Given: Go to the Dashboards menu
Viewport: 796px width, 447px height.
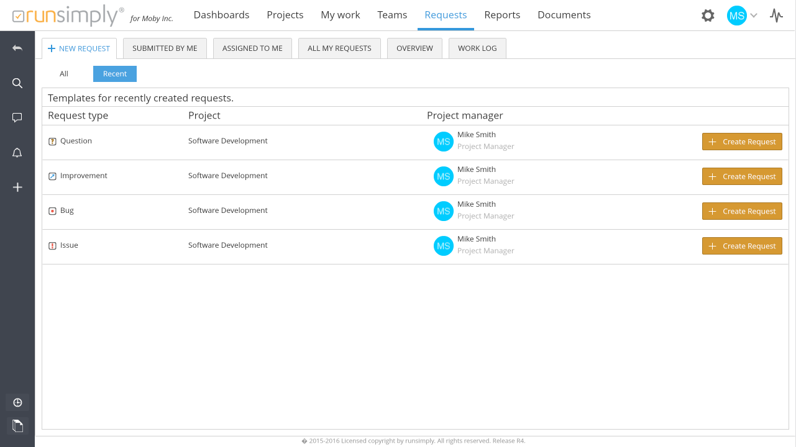Looking at the screenshot, I should [221, 15].
